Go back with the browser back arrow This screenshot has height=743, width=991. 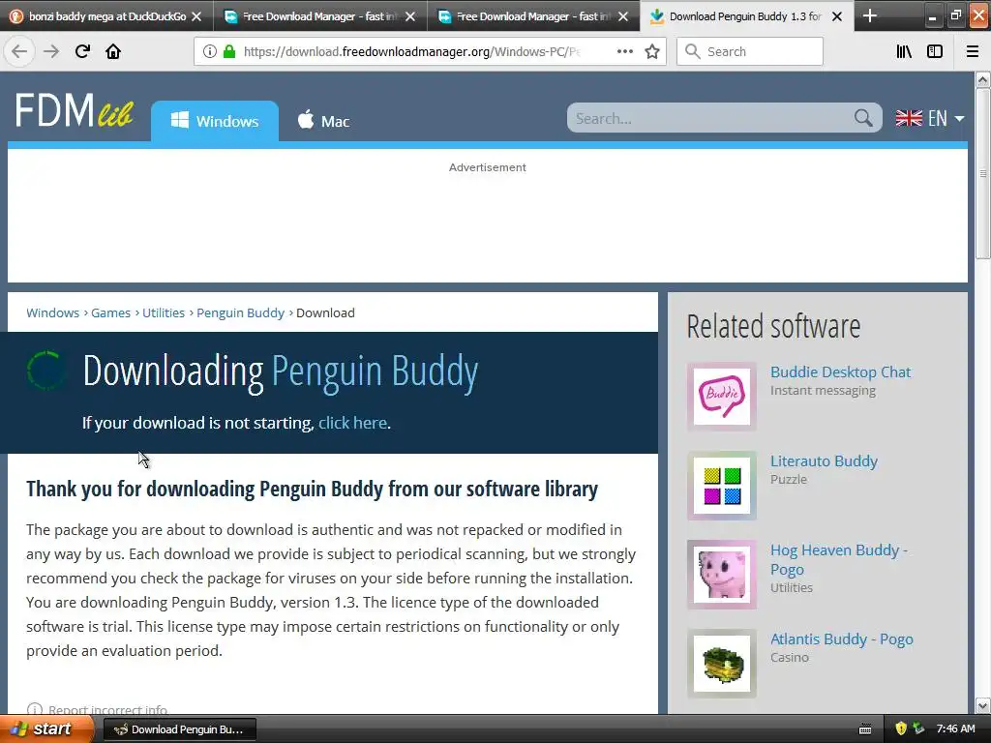click(19, 51)
